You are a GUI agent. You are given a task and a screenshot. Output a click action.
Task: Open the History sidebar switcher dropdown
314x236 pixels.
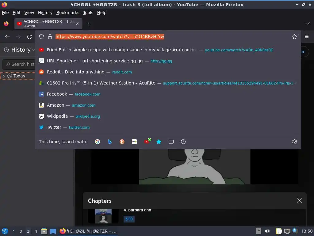click(20, 50)
